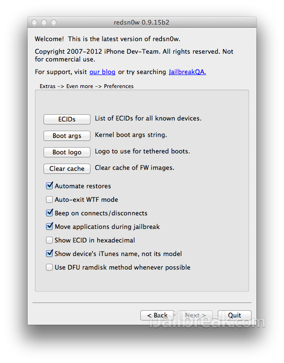Viewport: 284px width, 363px height.
Task: Zoom the redsn0w window
Action: [54, 22]
